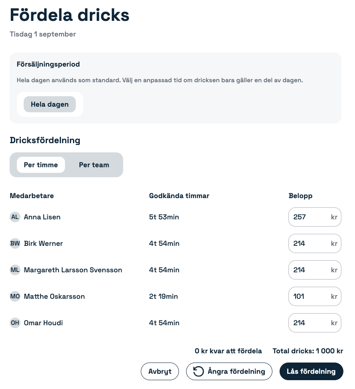Click the OH avatar for Omar Houdi
This screenshot has width=355, height=389.
pos(15,323)
